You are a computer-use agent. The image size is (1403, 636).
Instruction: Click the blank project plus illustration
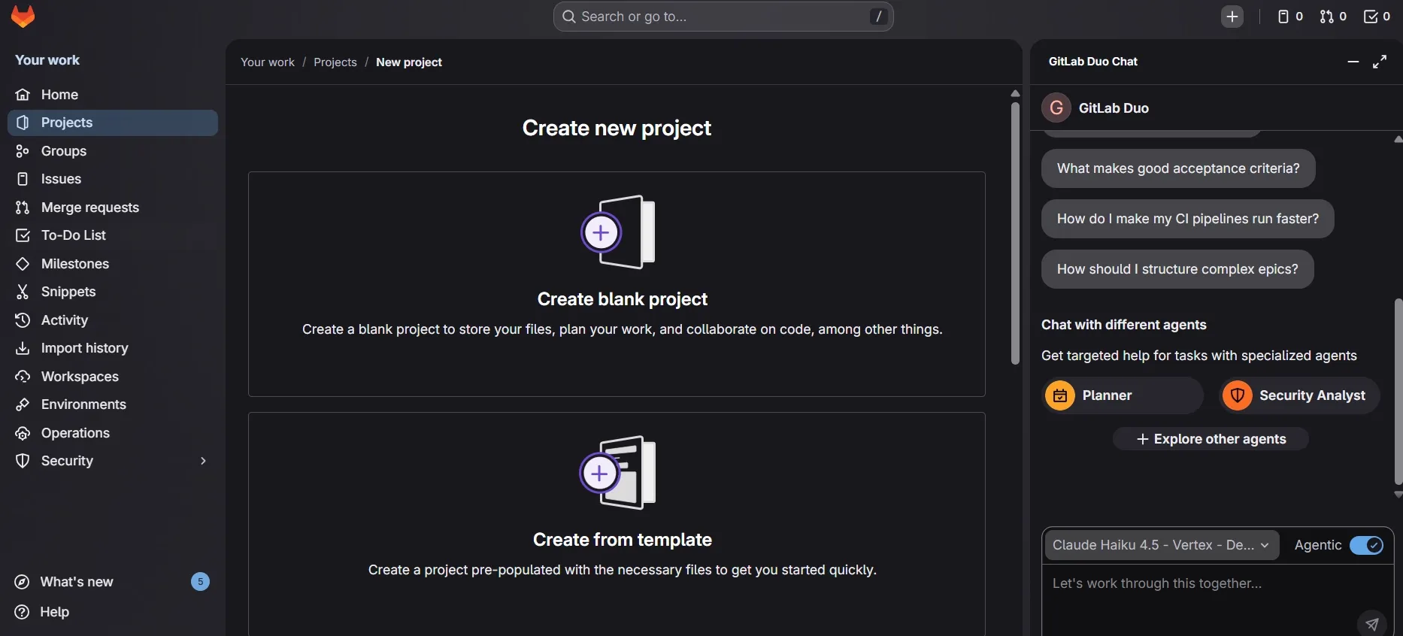[618, 232]
